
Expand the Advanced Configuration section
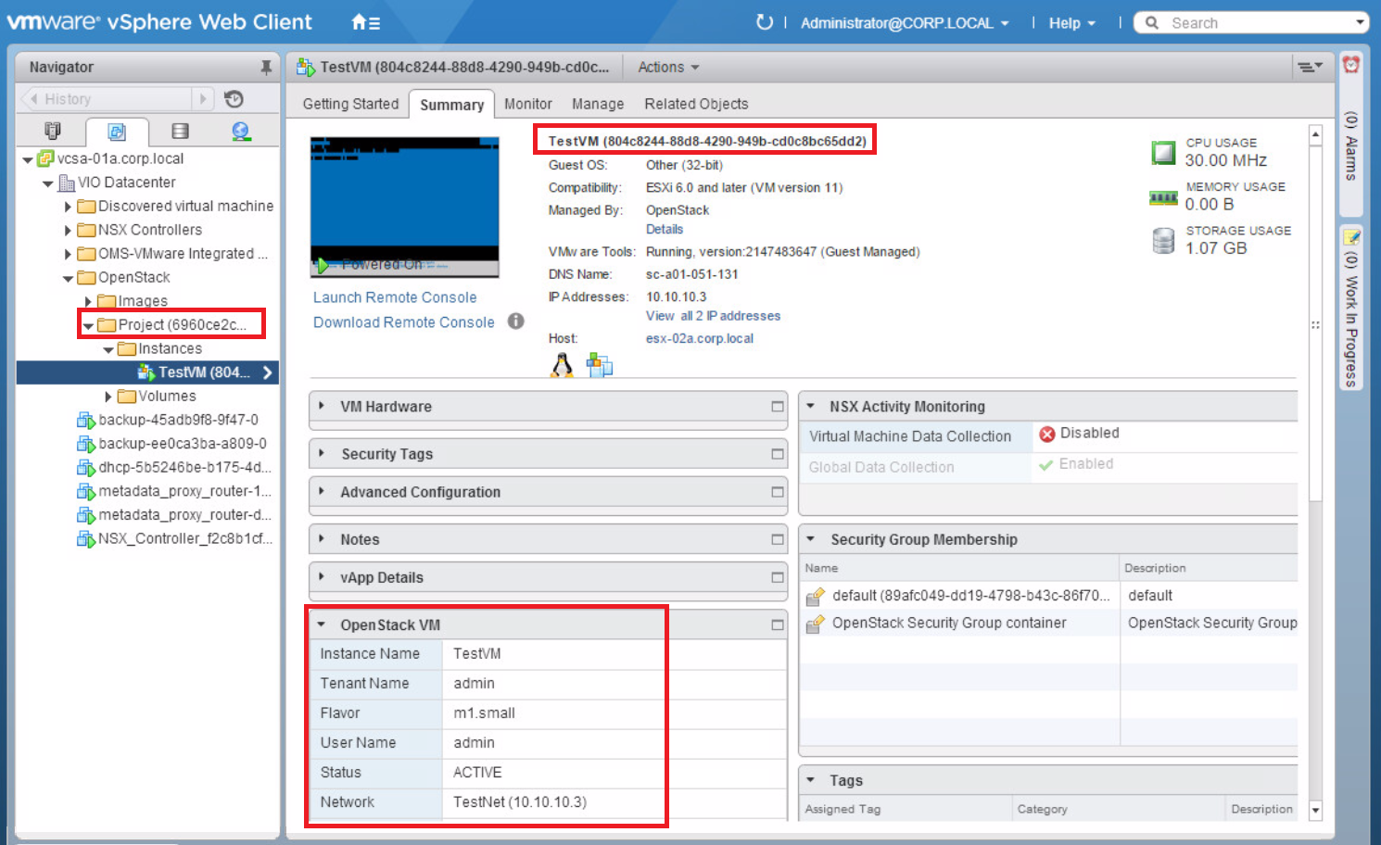coord(322,491)
